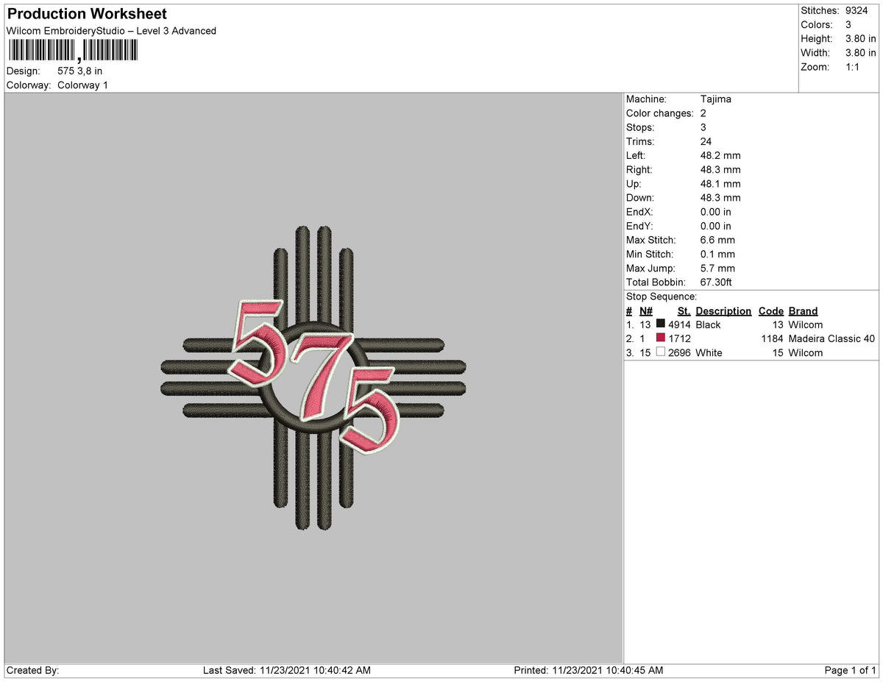Click the stitch count 1712 in row 2
Screen dimensions: 883x682
(x=679, y=338)
